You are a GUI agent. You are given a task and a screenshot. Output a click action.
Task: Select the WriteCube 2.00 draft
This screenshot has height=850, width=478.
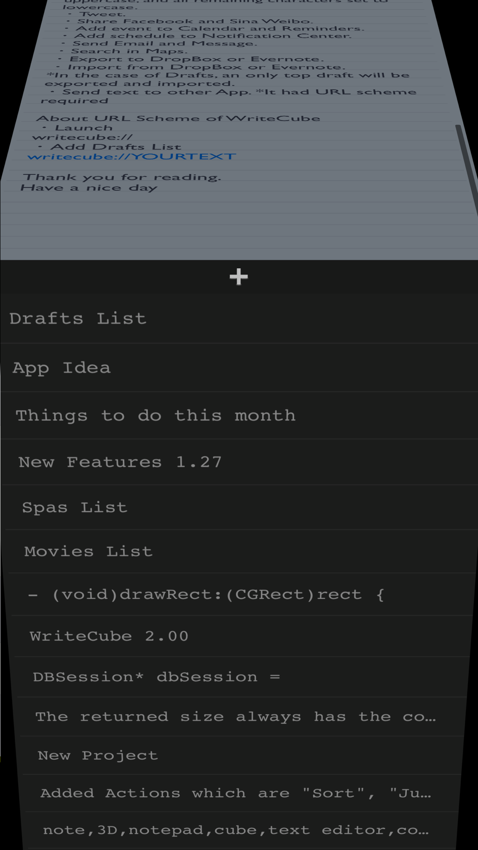tap(109, 636)
